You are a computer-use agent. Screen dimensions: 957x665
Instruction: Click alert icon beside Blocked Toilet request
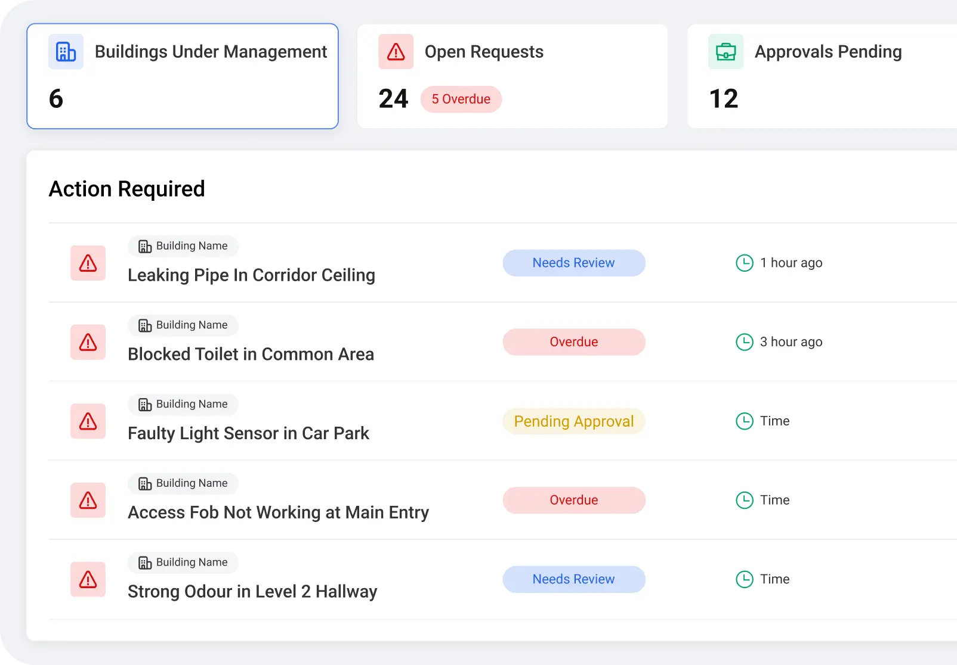coord(88,342)
